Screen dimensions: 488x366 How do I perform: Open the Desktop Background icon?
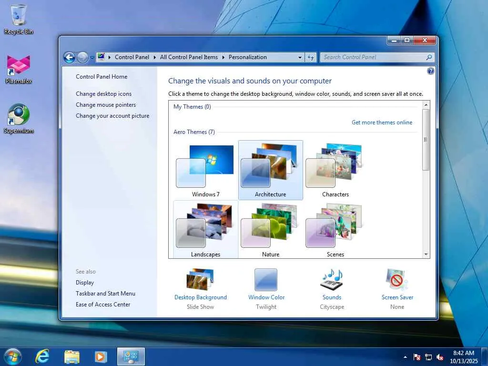point(200,279)
